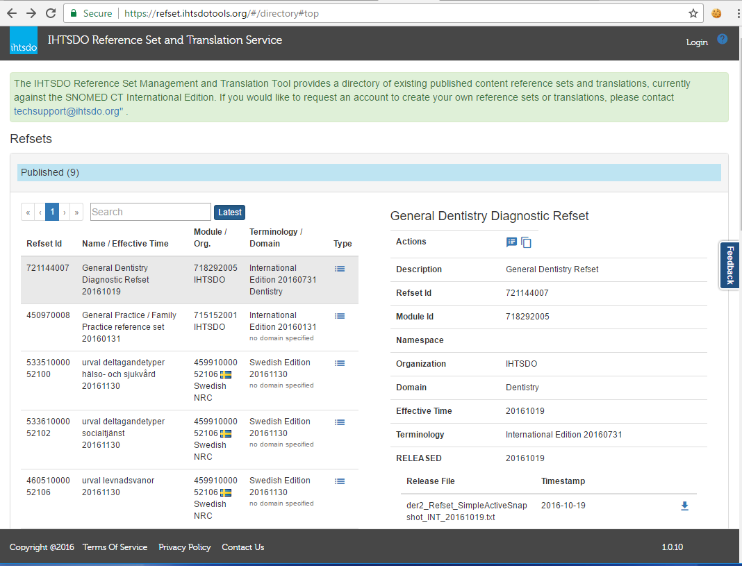Click Swedish flag in urval levnadsvanor row
Viewport: 742px width, 566px height.
[x=226, y=492]
